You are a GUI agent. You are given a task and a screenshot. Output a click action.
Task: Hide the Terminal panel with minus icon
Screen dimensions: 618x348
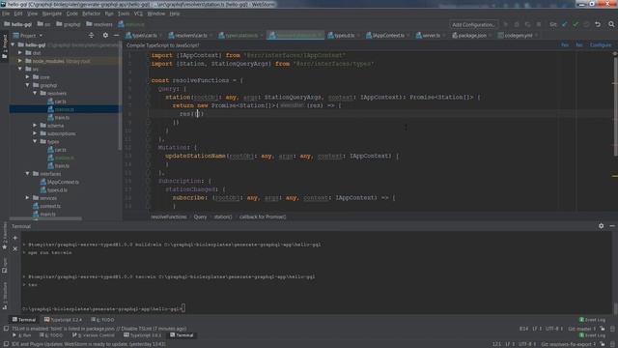[612, 226]
